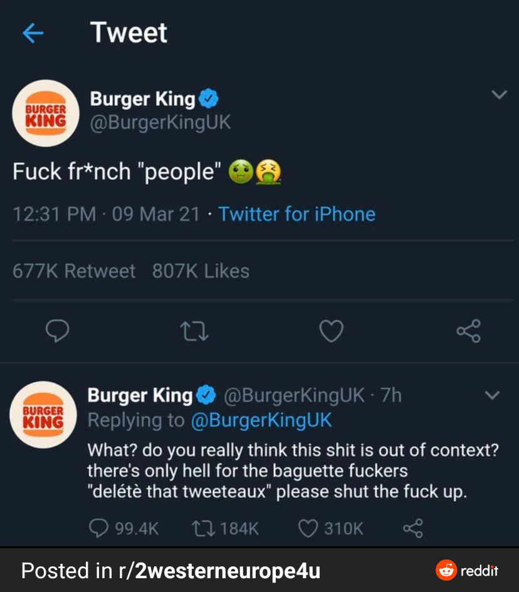Like the reply with 310K likes
Image resolution: width=519 pixels, height=592 pixels.
point(307,529)
